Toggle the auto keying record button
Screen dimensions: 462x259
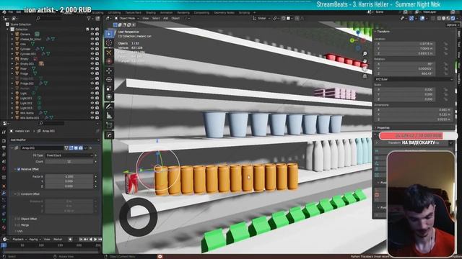(70, 240)
